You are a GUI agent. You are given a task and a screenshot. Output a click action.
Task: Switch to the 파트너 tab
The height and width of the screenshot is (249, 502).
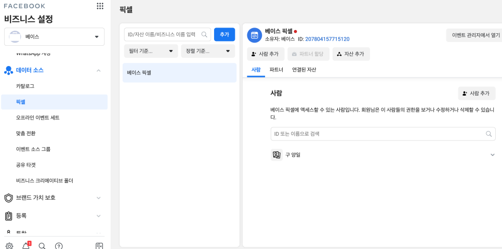(x=276, y=70)
